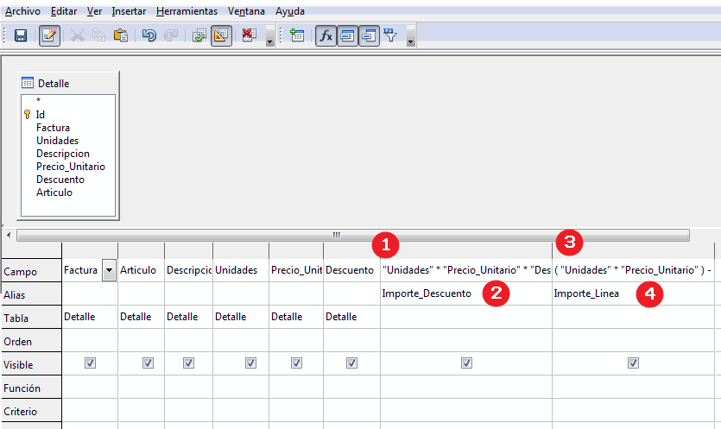Uncheck Visible for the Importe_Descuento column

pyautogui.click(x=467, y=363)
